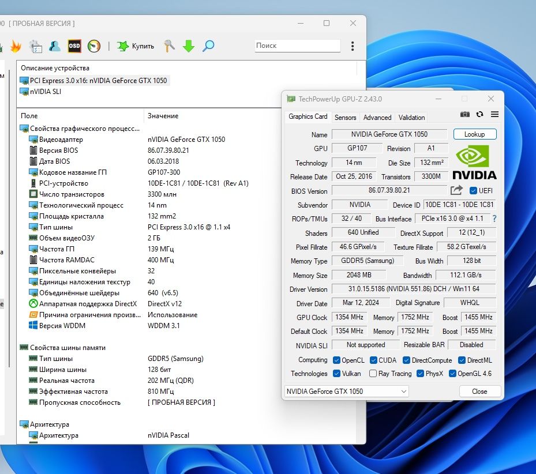
Task: Click the Name field NVIDIA GeForce GTX 1050
Action: pos(389,134)
